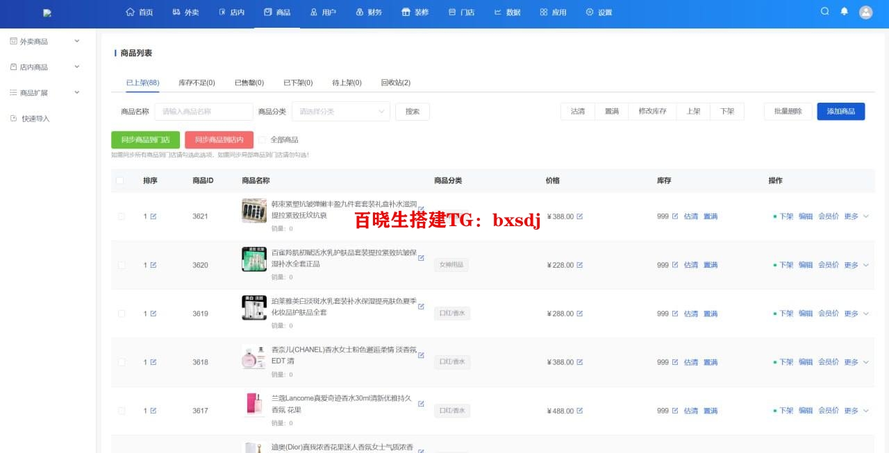Open 更多 dropdown for product 3619
The height and width of the screenshot is (453, 889).
click(x=856, y=314)
